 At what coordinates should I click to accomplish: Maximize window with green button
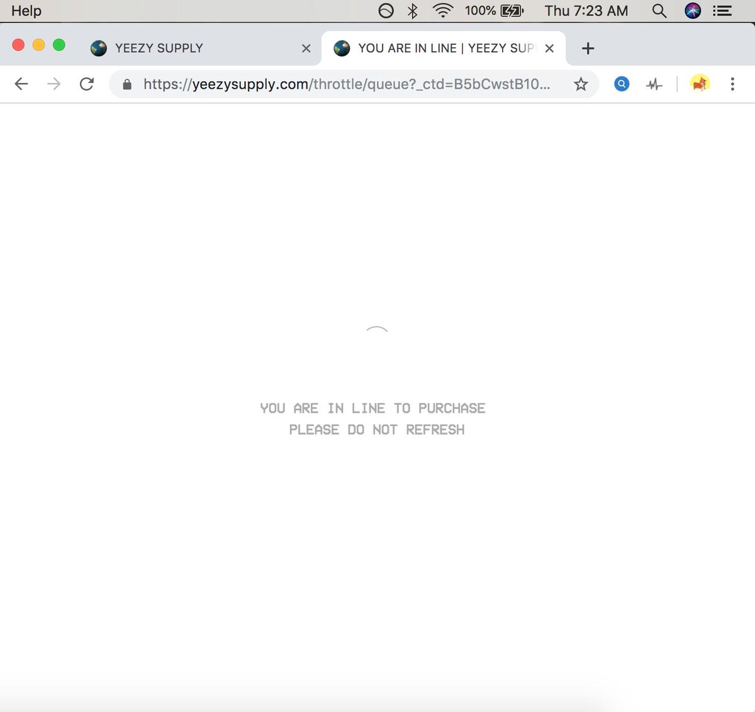59,45
